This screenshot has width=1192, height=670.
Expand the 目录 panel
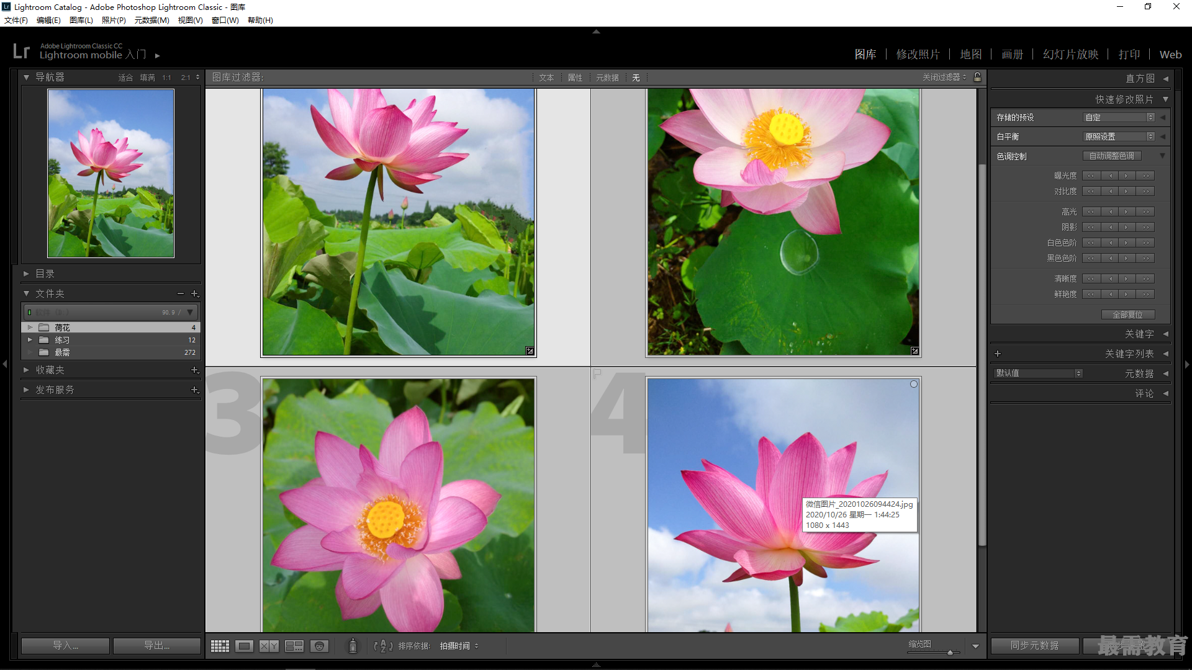tap(26, 274)
